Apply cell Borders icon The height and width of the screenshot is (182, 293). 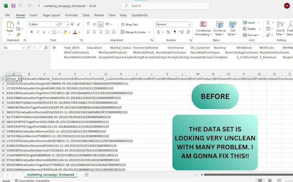[x=54, y=32]
